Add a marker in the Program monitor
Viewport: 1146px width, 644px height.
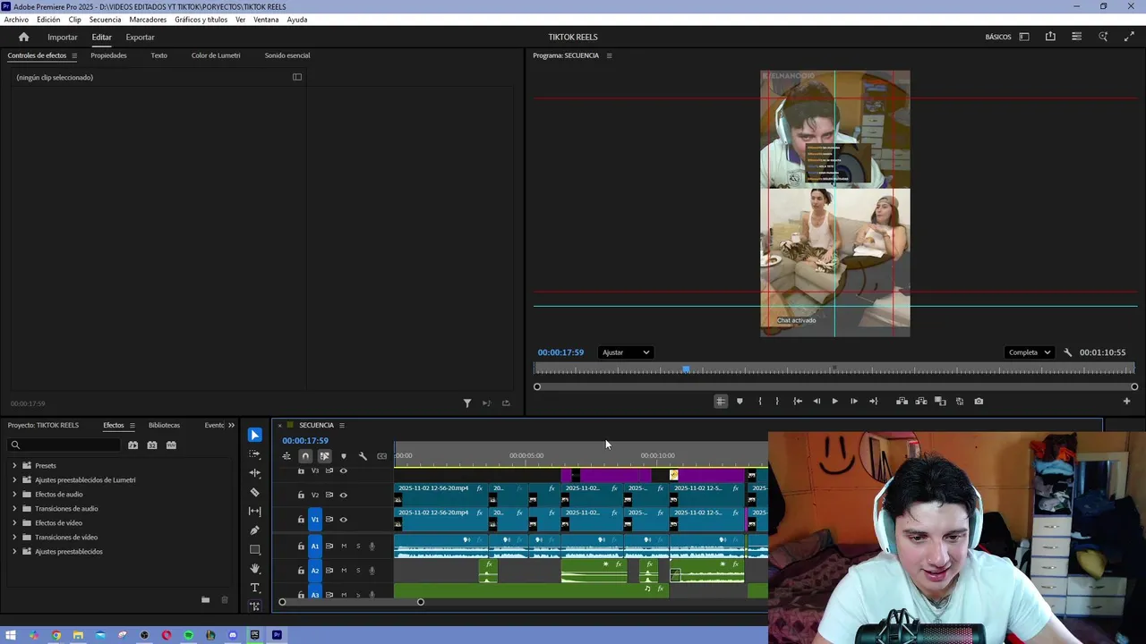[x=740, y=402]
